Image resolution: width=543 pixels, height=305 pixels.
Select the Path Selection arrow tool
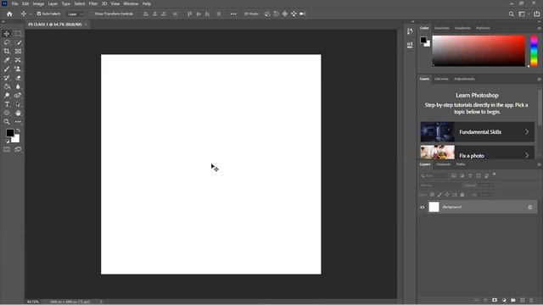coord(18,104)
